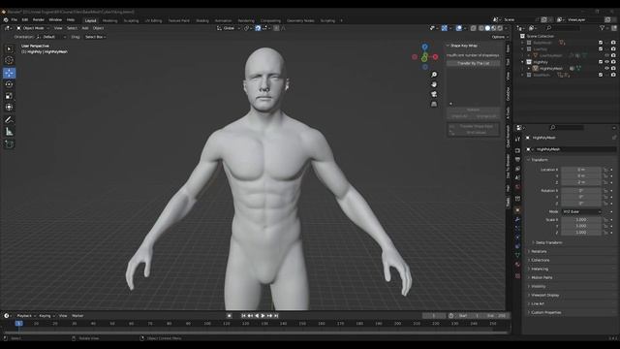The image size is (620, 349).
Task: Select the Measure tool in left toolbar
Action: [x=9, y=132]
